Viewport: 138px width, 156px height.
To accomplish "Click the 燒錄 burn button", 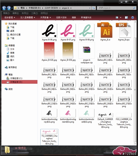I will pyautogui.click(x=74, y=17).
